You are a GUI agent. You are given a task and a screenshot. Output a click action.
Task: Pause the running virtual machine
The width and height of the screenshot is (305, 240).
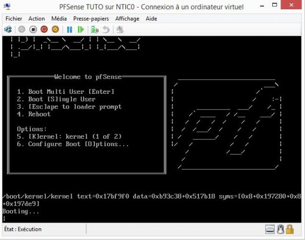click(69, 29)
